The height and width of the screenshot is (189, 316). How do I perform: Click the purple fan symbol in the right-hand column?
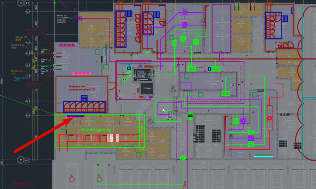click(251, 138)
